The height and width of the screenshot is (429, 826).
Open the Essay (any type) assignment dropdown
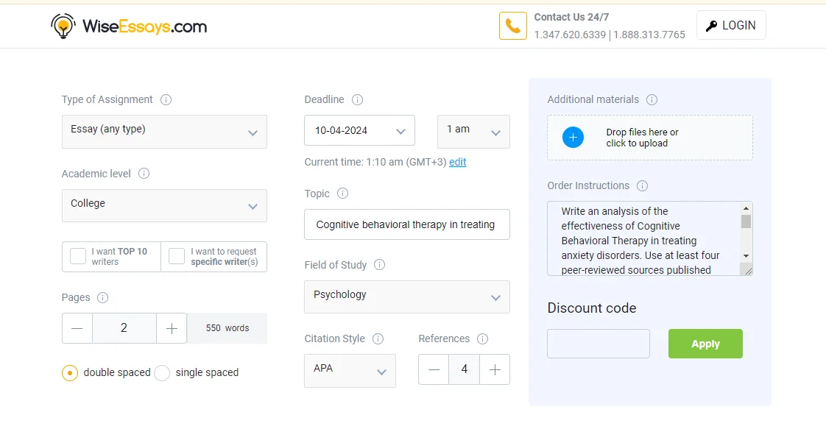(x=164, y=132)
